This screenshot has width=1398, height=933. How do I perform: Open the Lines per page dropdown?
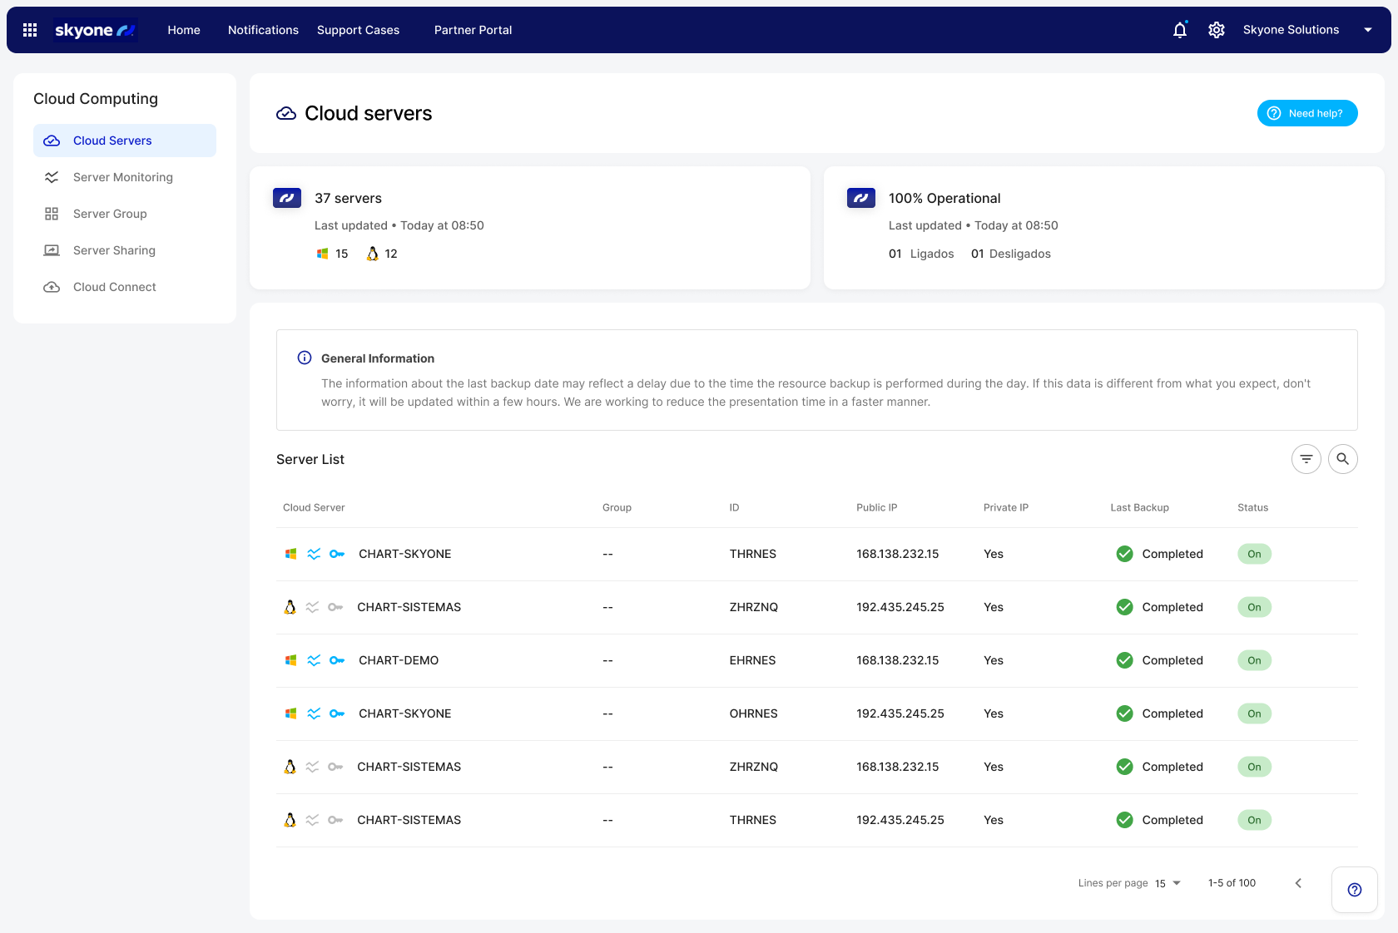click(1168, 883)
